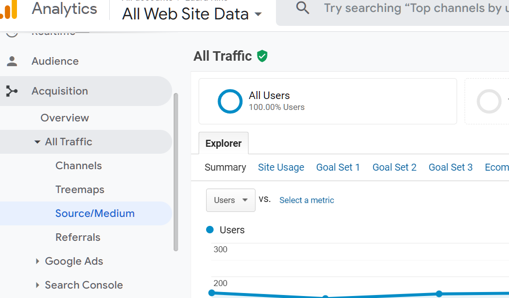Click the Analytics product title text
The width and height of the screenshot is (509, 298).
pyautogui.click(x=64, y=9)
